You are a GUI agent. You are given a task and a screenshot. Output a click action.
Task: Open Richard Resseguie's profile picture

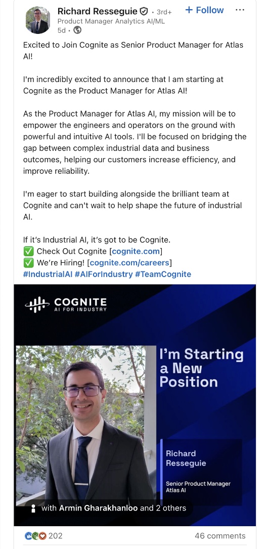coord(38,20)
